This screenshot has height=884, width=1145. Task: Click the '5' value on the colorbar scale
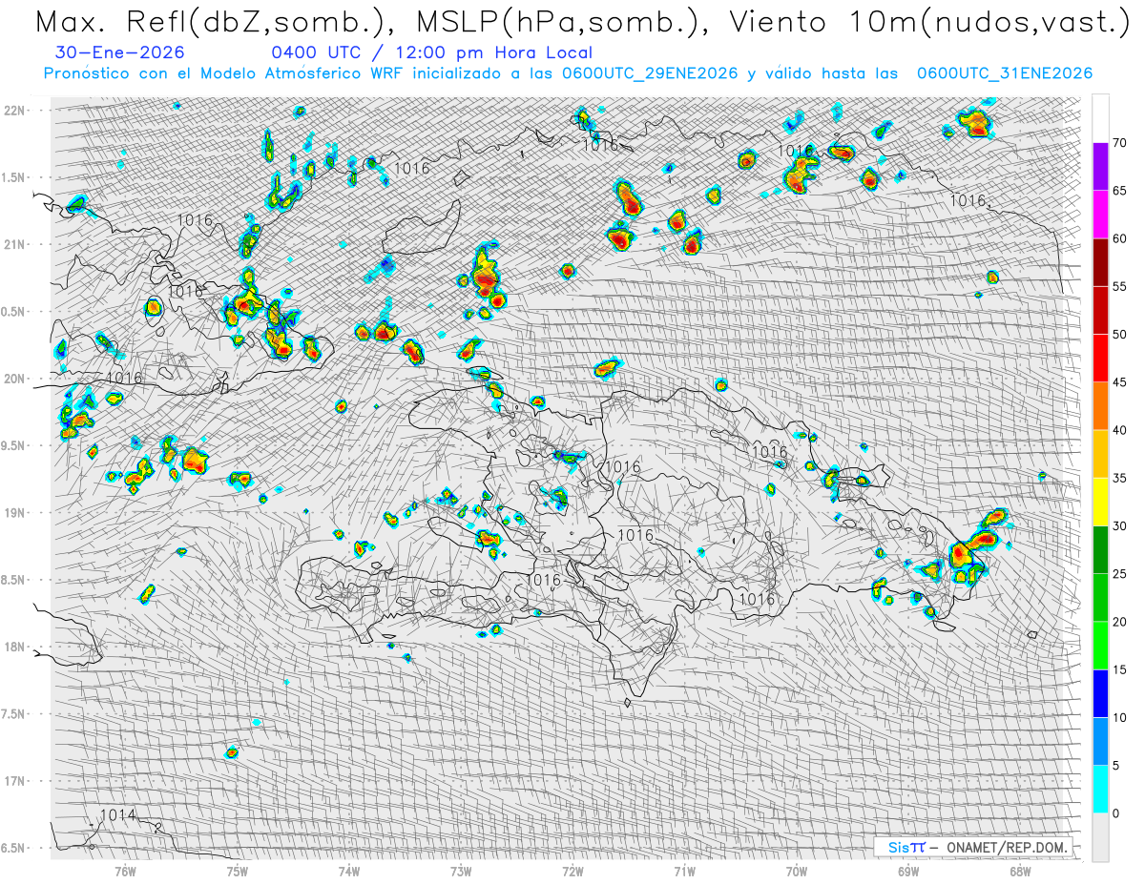click(x=1116, y=766)
